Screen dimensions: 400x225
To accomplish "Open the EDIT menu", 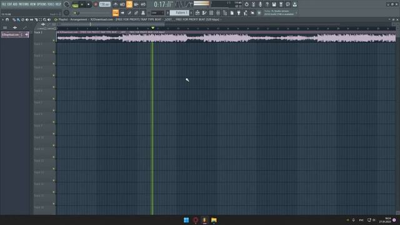I will pos(9,4).
